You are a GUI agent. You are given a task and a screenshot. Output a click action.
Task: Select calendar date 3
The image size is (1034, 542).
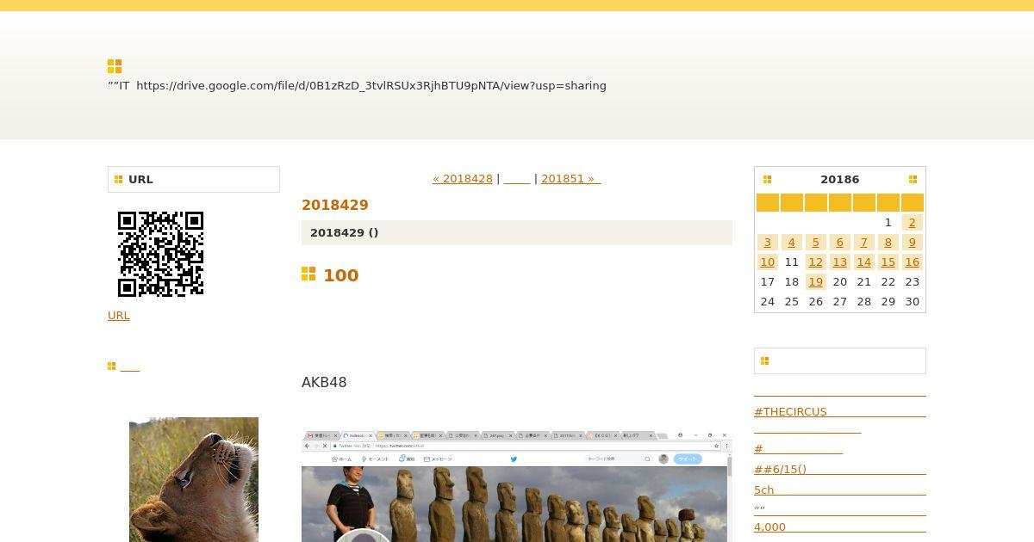(x=768, y=243)
